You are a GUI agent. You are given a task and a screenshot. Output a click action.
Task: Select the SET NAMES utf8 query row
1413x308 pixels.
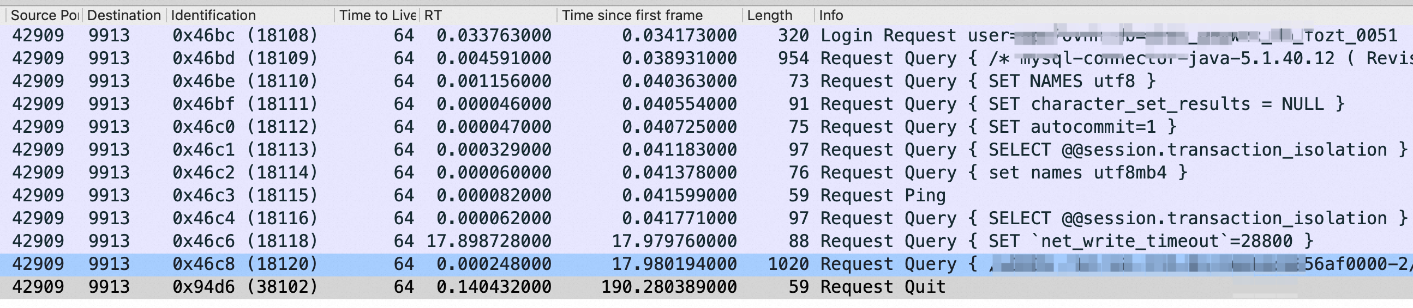click(706, 82)
